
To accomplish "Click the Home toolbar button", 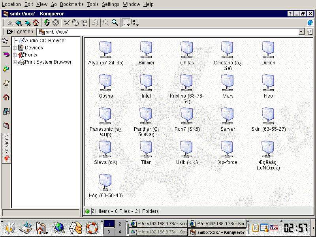I will tap(36, 23).
